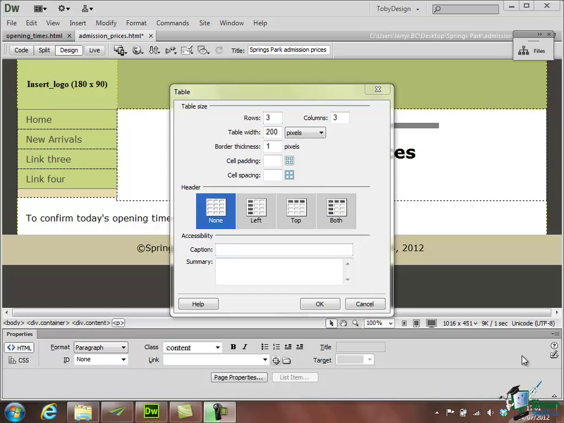
Task: Switch to the opening_times.html tab
Action: click(34, 36)
